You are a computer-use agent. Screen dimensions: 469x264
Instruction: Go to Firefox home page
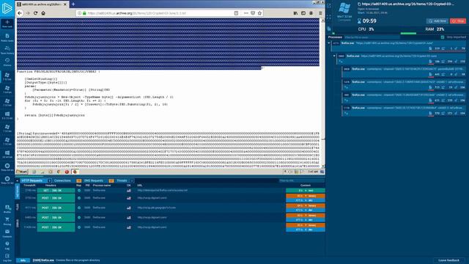(43, 13)
